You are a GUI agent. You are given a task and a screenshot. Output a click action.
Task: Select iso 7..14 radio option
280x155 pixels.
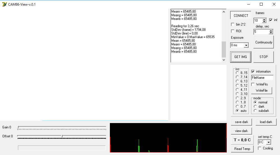point(237,77)
